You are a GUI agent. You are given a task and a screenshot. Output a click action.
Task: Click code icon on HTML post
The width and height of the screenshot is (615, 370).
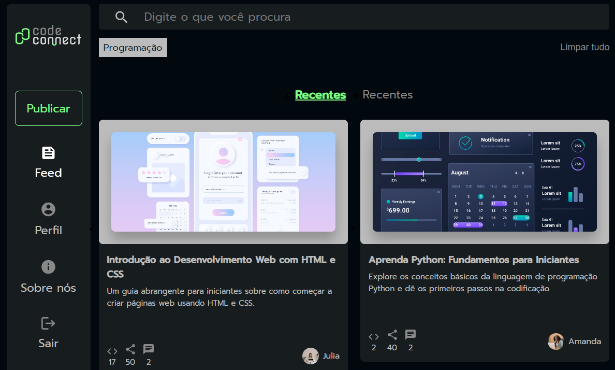(x=112, y=351)
